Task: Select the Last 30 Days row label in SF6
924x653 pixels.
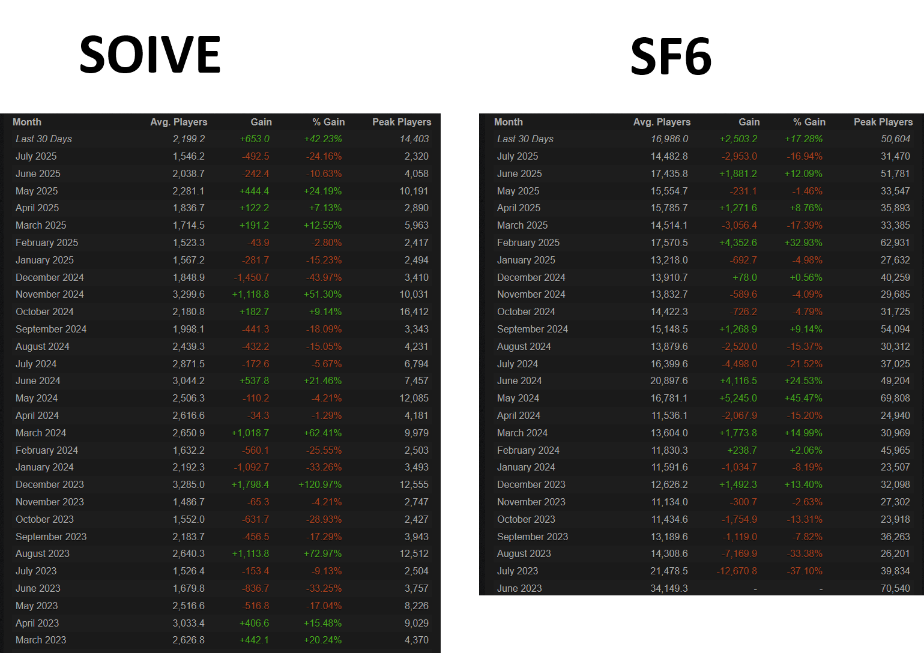Action: click(525, 139)
